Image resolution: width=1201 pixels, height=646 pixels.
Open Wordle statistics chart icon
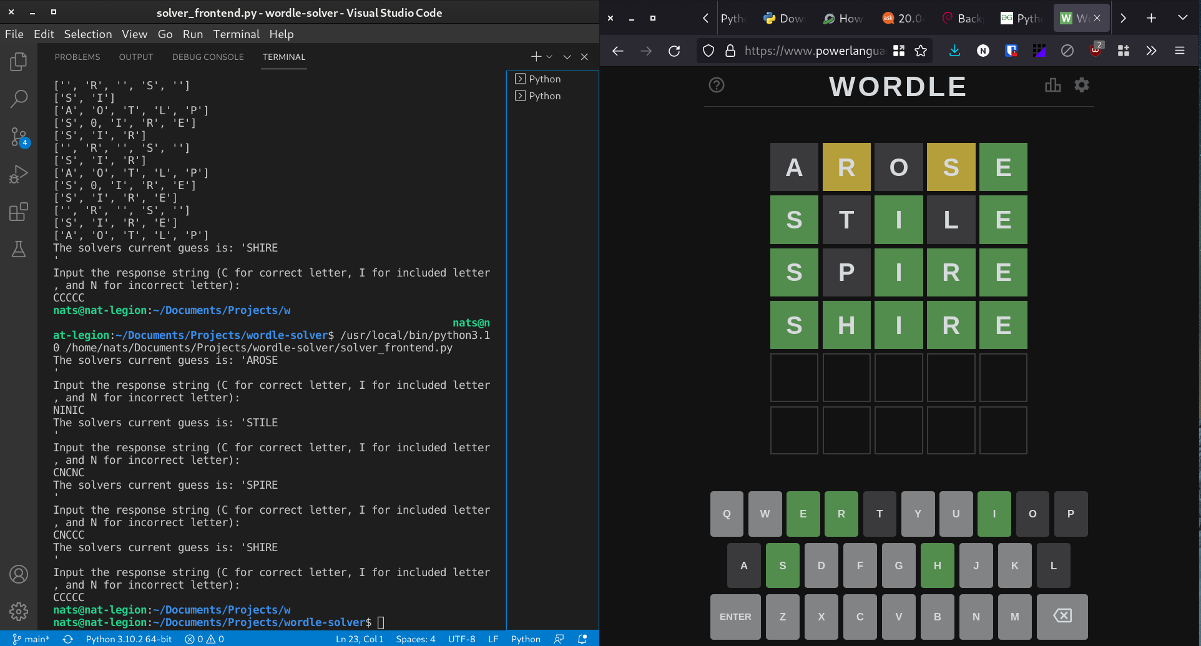(1052, 86)
